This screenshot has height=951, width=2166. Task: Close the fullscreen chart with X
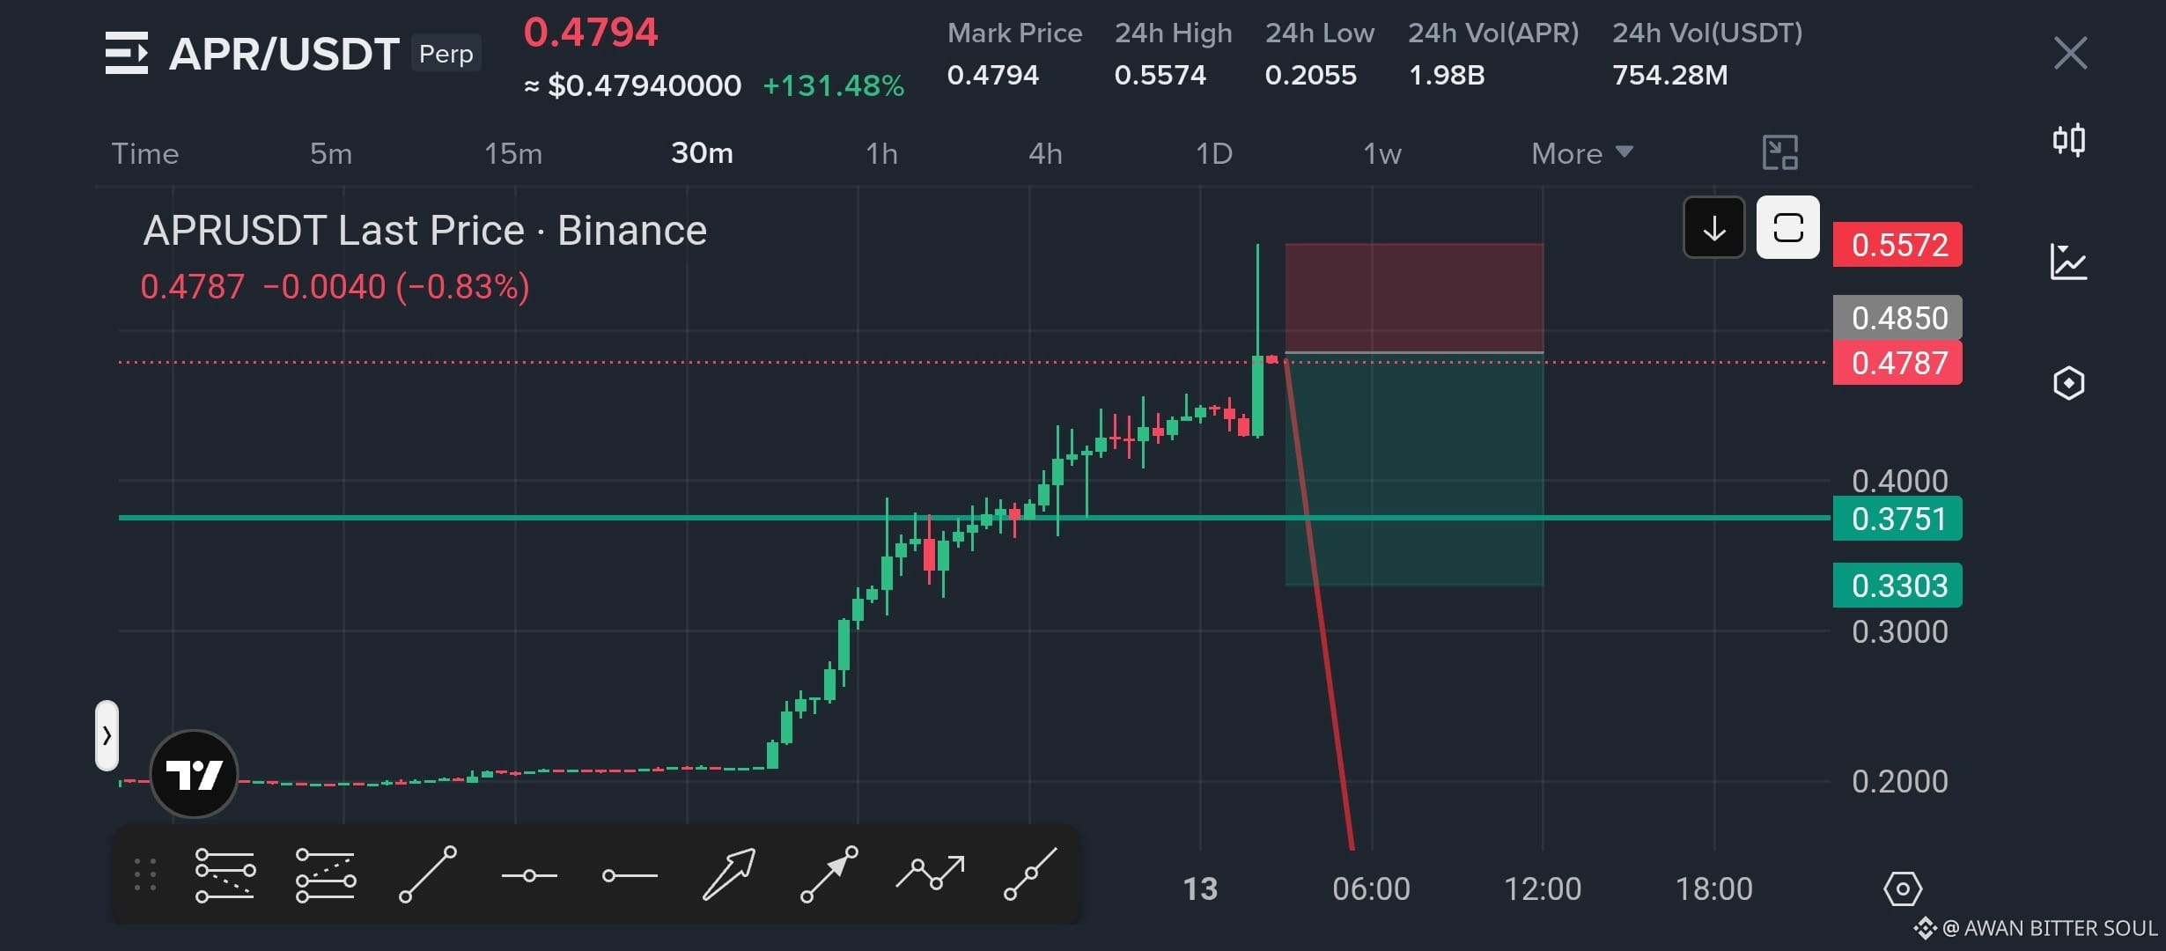pyautogui.click(x=2070, y=53)
